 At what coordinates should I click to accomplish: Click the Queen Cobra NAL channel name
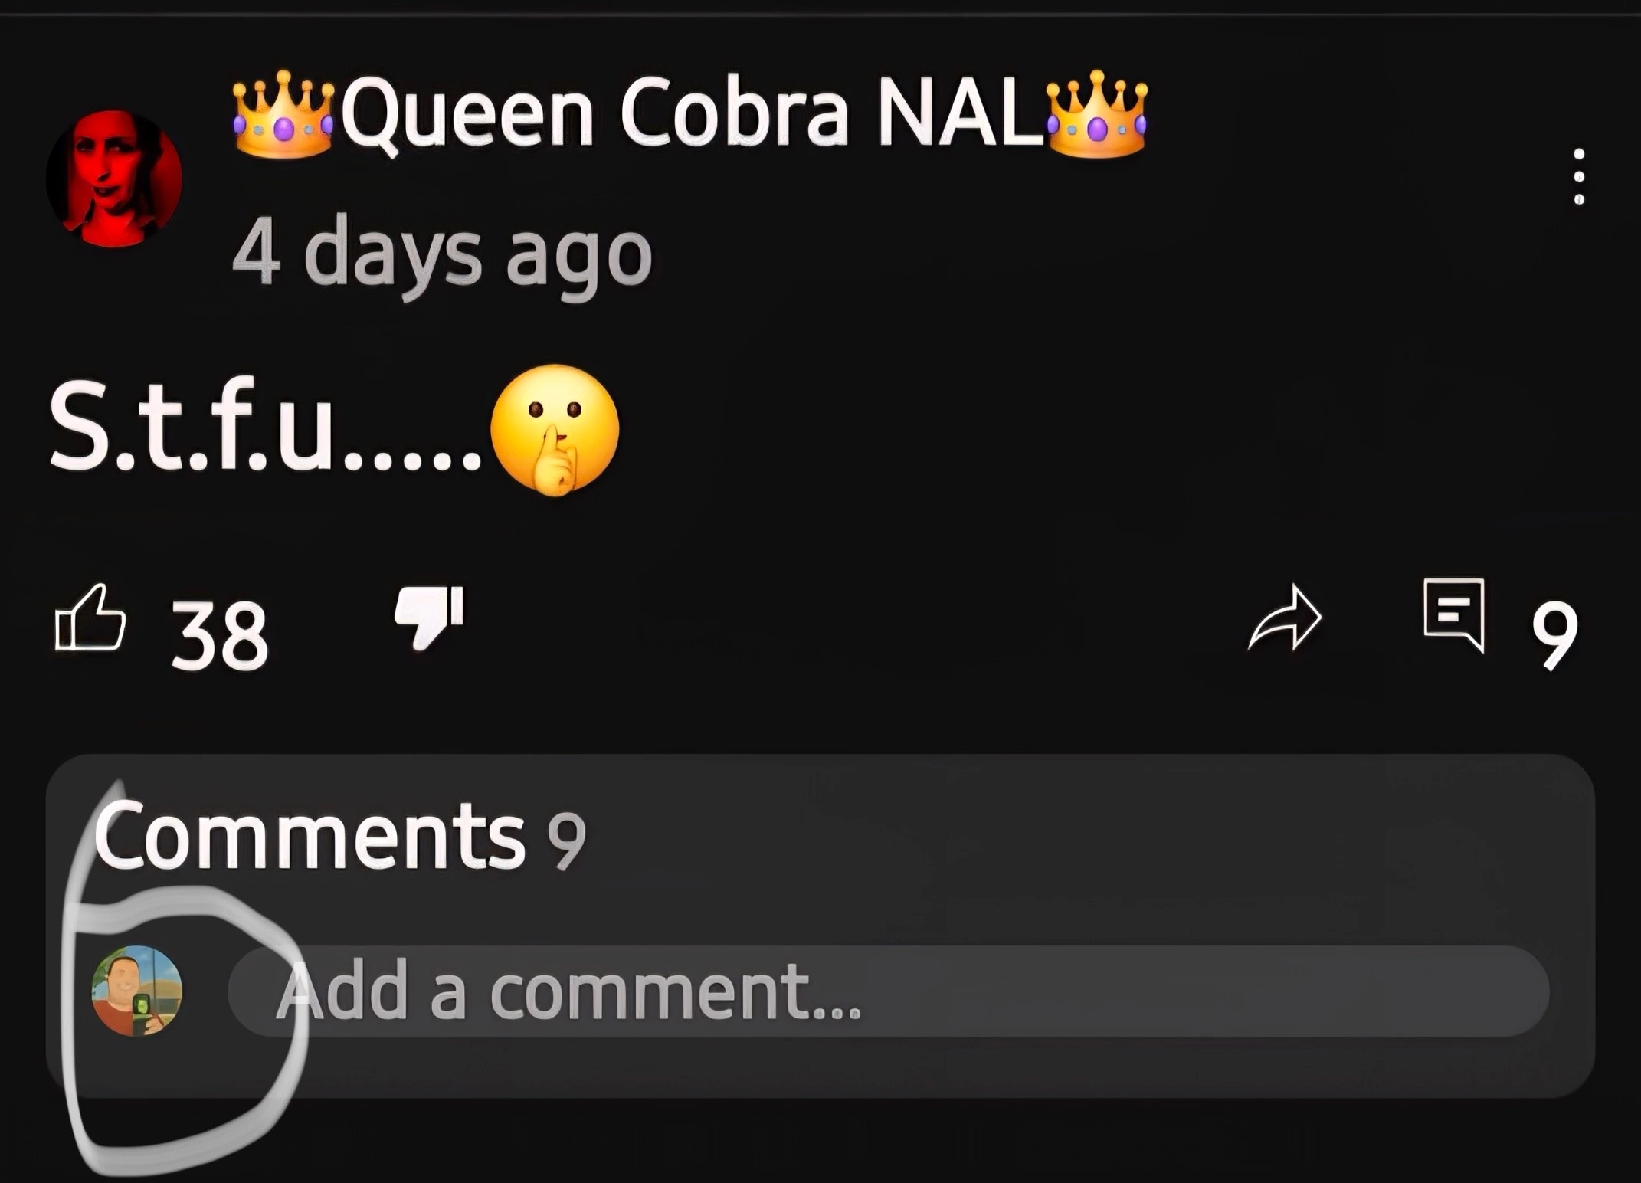tap(689, 113)
